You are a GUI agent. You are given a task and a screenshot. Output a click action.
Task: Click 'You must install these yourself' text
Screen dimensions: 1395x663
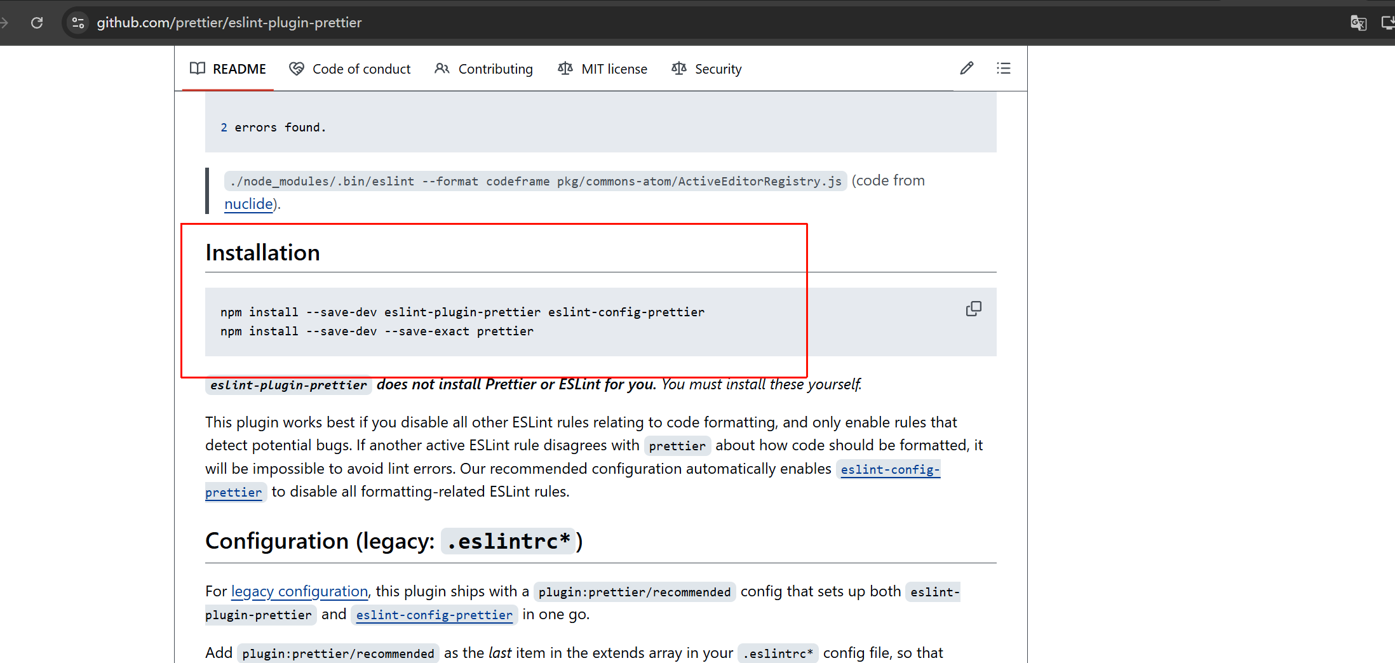point(761,384)
